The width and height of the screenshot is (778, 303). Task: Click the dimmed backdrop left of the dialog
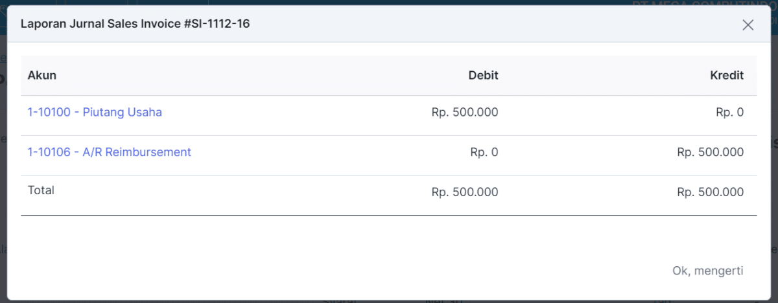3,194
